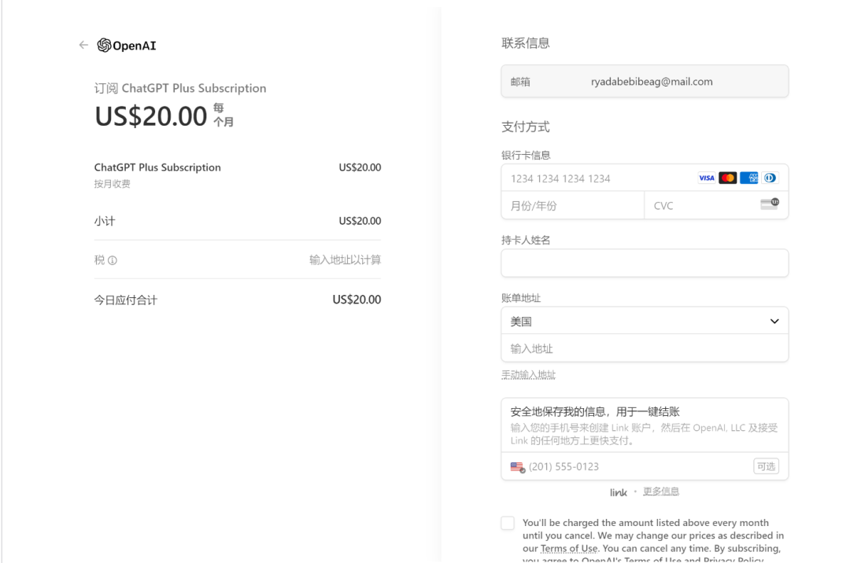Click the American Express card icon
This screenshot has width=850, height=563.
(748, 178)
